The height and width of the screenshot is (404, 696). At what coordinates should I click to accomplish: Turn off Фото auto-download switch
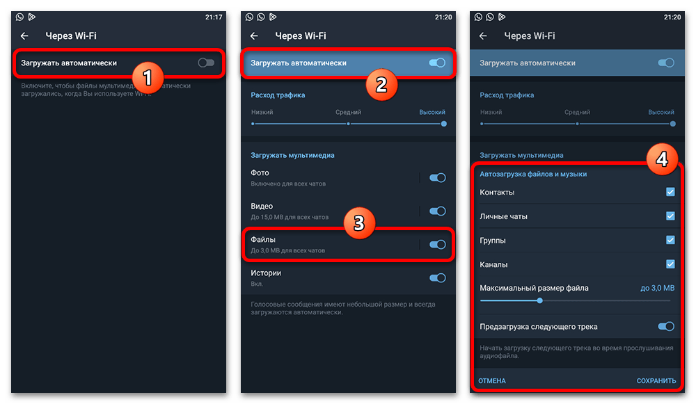coord(437,178)
